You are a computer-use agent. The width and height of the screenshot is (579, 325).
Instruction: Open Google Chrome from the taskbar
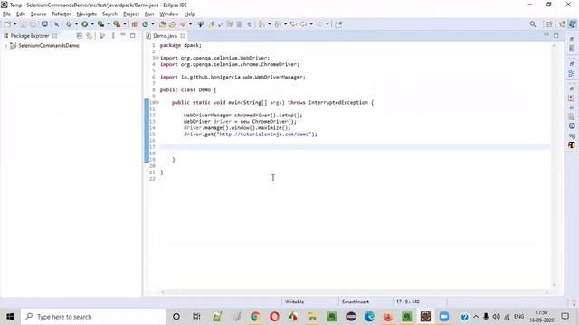[x=255, y=317]
